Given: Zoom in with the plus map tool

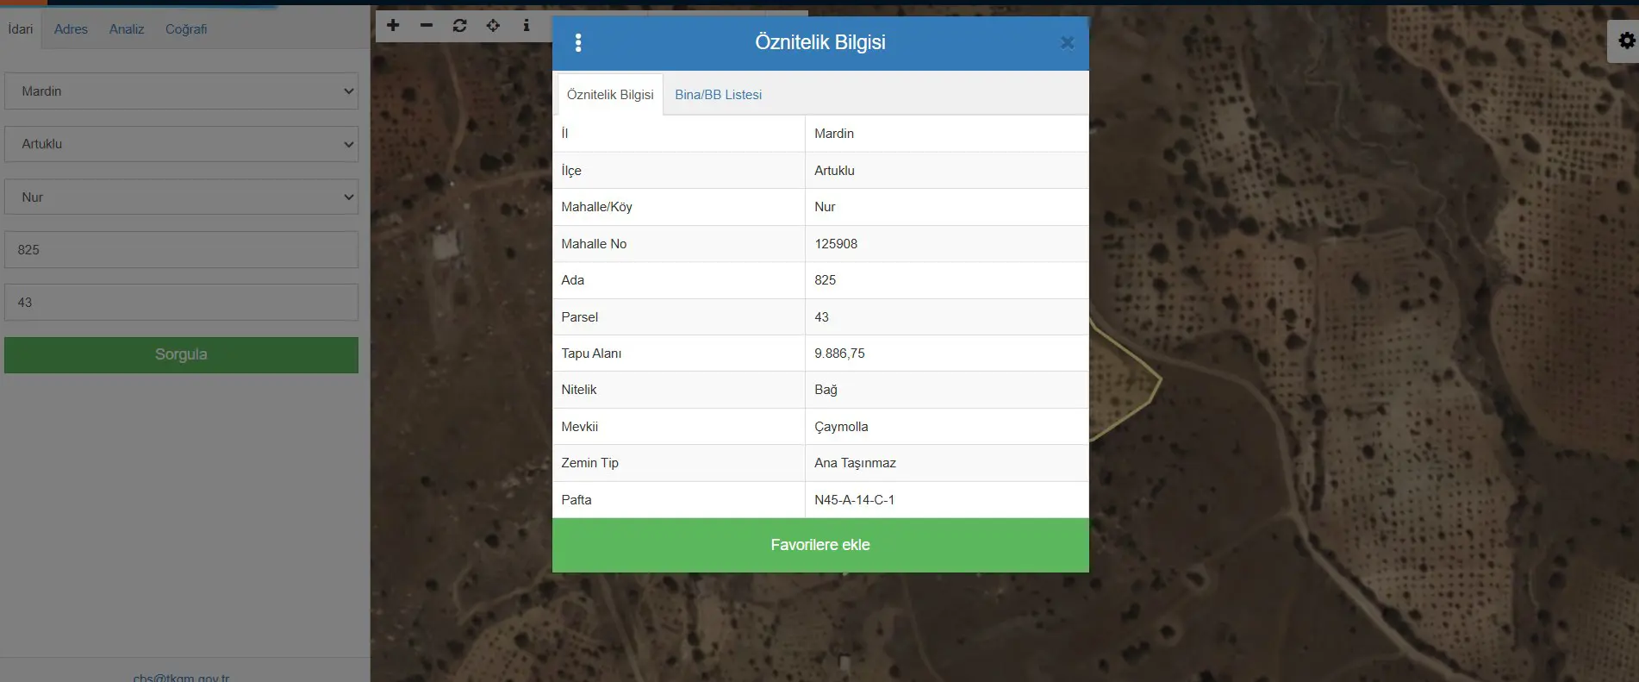Looking at the screenshot, I should 393,26.
